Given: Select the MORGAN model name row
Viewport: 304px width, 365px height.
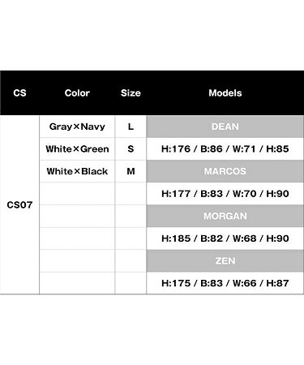Looking at the screenshot, I should click(x=225, y=216).
